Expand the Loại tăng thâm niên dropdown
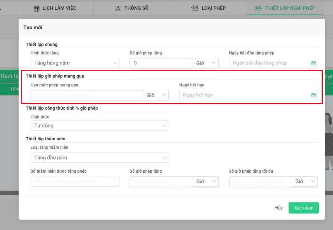The width and height of the screenshot is (333, 230). point(100,158)
